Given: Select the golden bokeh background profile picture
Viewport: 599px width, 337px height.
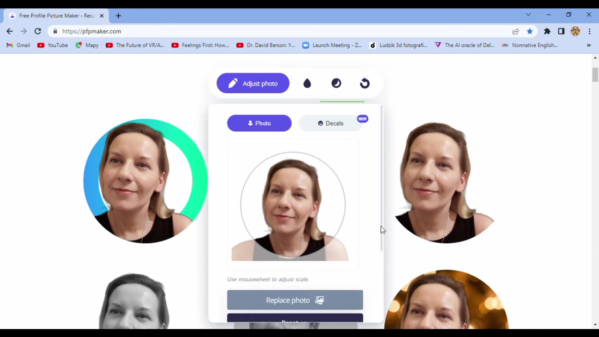Looking at the screenshot, I should [446, 300].
